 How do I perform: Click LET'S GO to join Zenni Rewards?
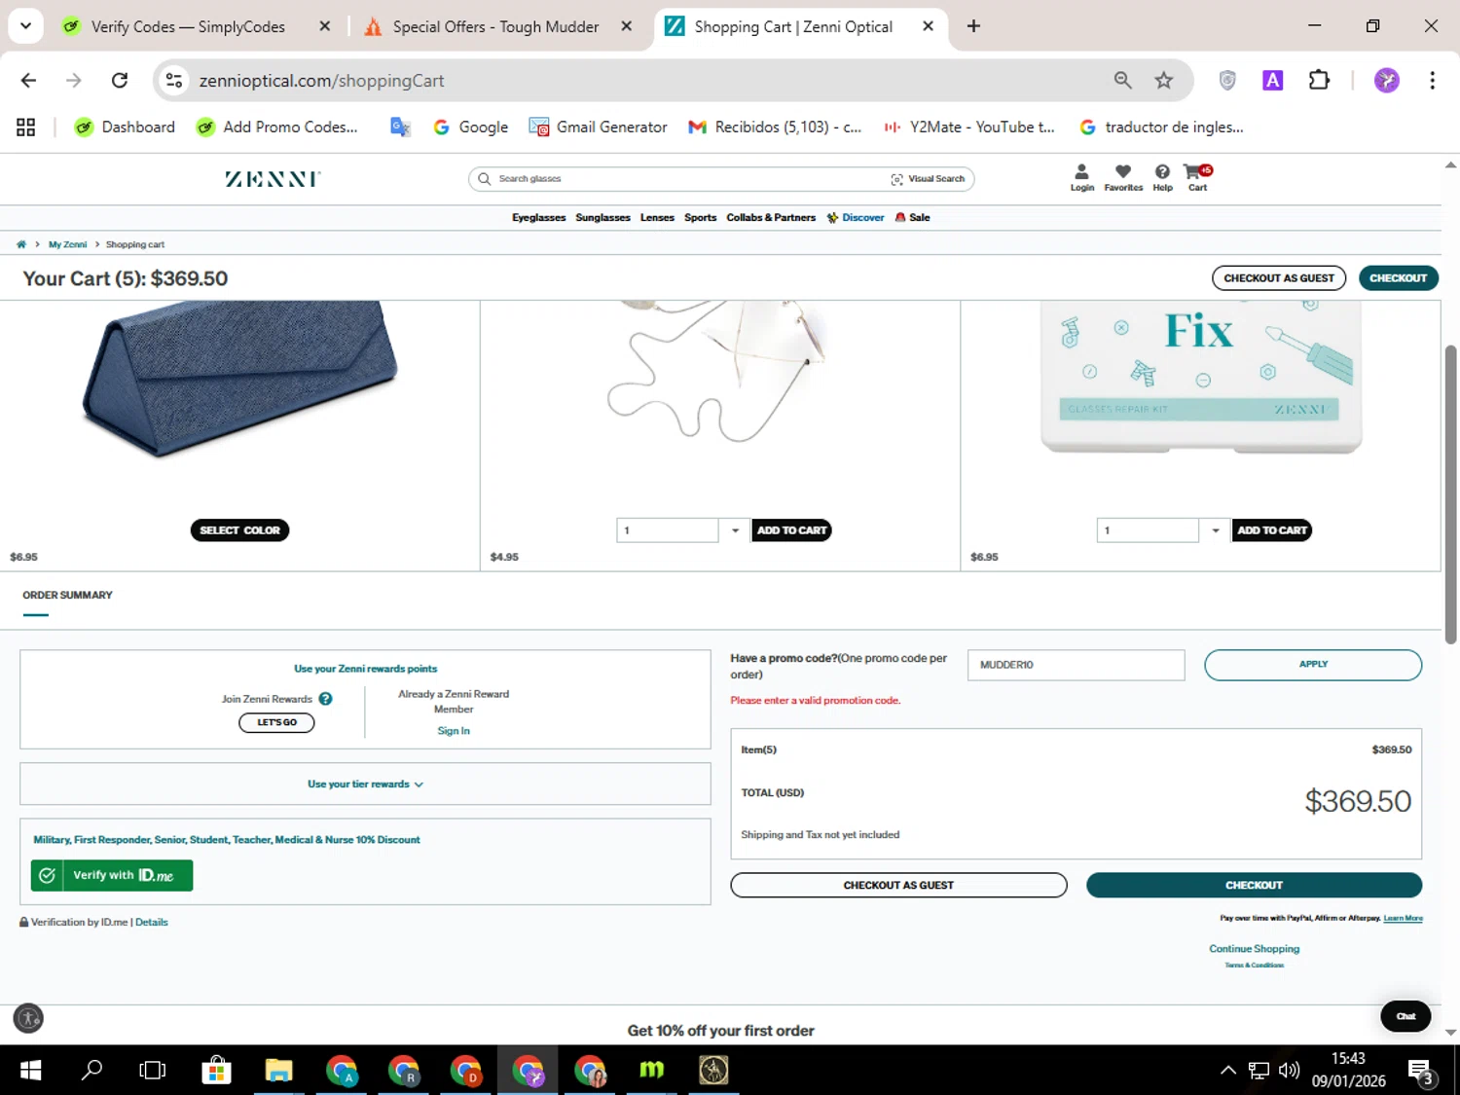(276, 723)
